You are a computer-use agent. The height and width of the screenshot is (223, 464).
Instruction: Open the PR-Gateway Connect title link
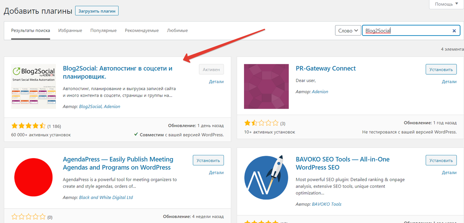click(x=326, y=68)
